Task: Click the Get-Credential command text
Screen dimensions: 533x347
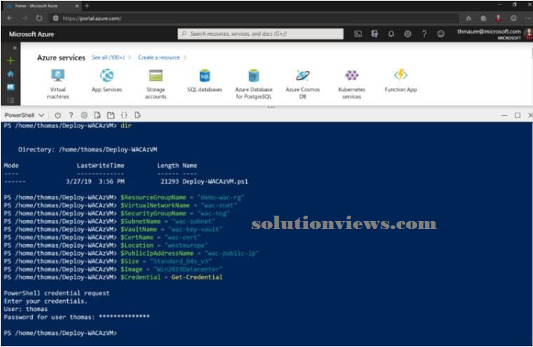Action: (x=197, y=278)
